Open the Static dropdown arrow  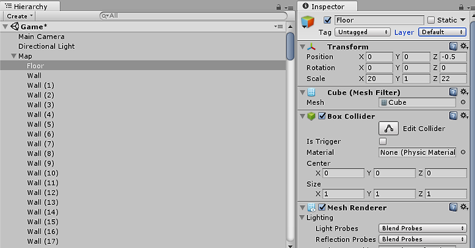tap(462, 20)
